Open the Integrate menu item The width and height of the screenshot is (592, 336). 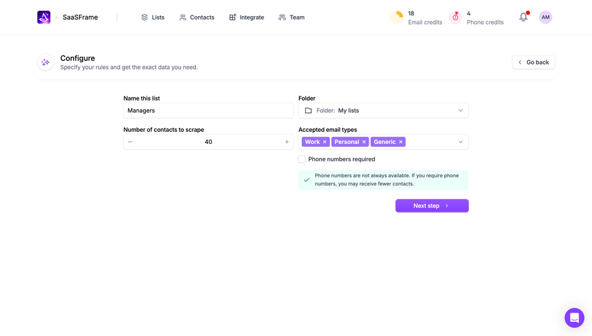(247, 17)
